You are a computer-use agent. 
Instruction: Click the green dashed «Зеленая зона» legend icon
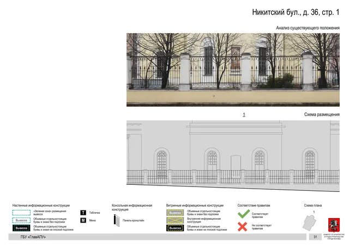coord(21,213)
